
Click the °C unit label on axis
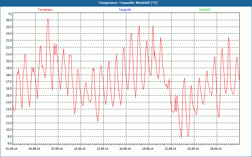[x=10, y=14]
